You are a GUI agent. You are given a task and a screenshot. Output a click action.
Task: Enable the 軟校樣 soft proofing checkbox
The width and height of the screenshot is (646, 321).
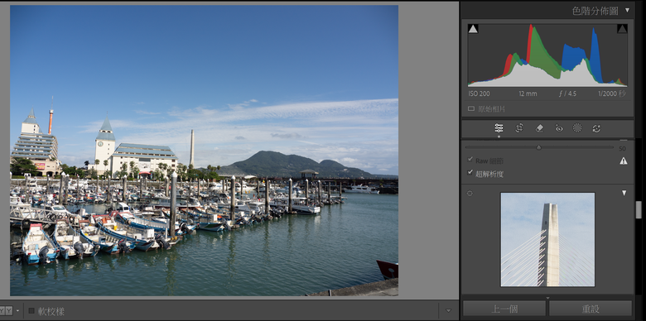point(31,311)
